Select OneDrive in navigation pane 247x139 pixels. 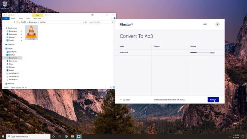(x=11, y=45)
